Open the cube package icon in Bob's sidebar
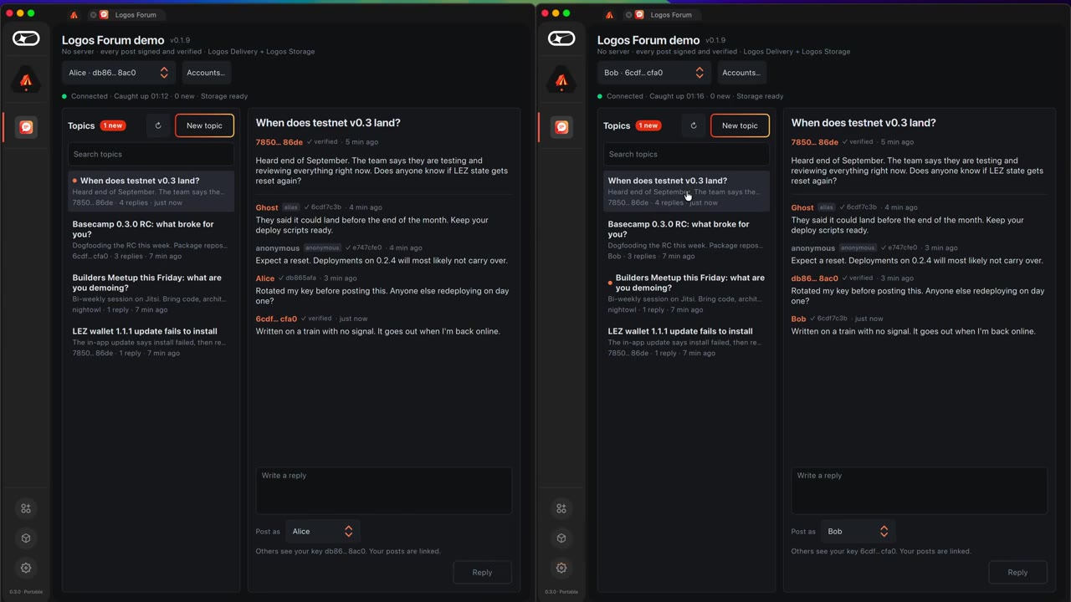Viewport: 1071px width, 602px height. coord(561,538)
